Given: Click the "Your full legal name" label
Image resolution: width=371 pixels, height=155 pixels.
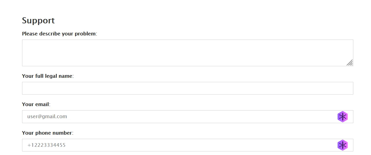Looking at the screenshot, I should pos(47,76).
